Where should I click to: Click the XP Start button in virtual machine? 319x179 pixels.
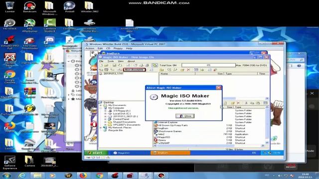coord(96,153)
